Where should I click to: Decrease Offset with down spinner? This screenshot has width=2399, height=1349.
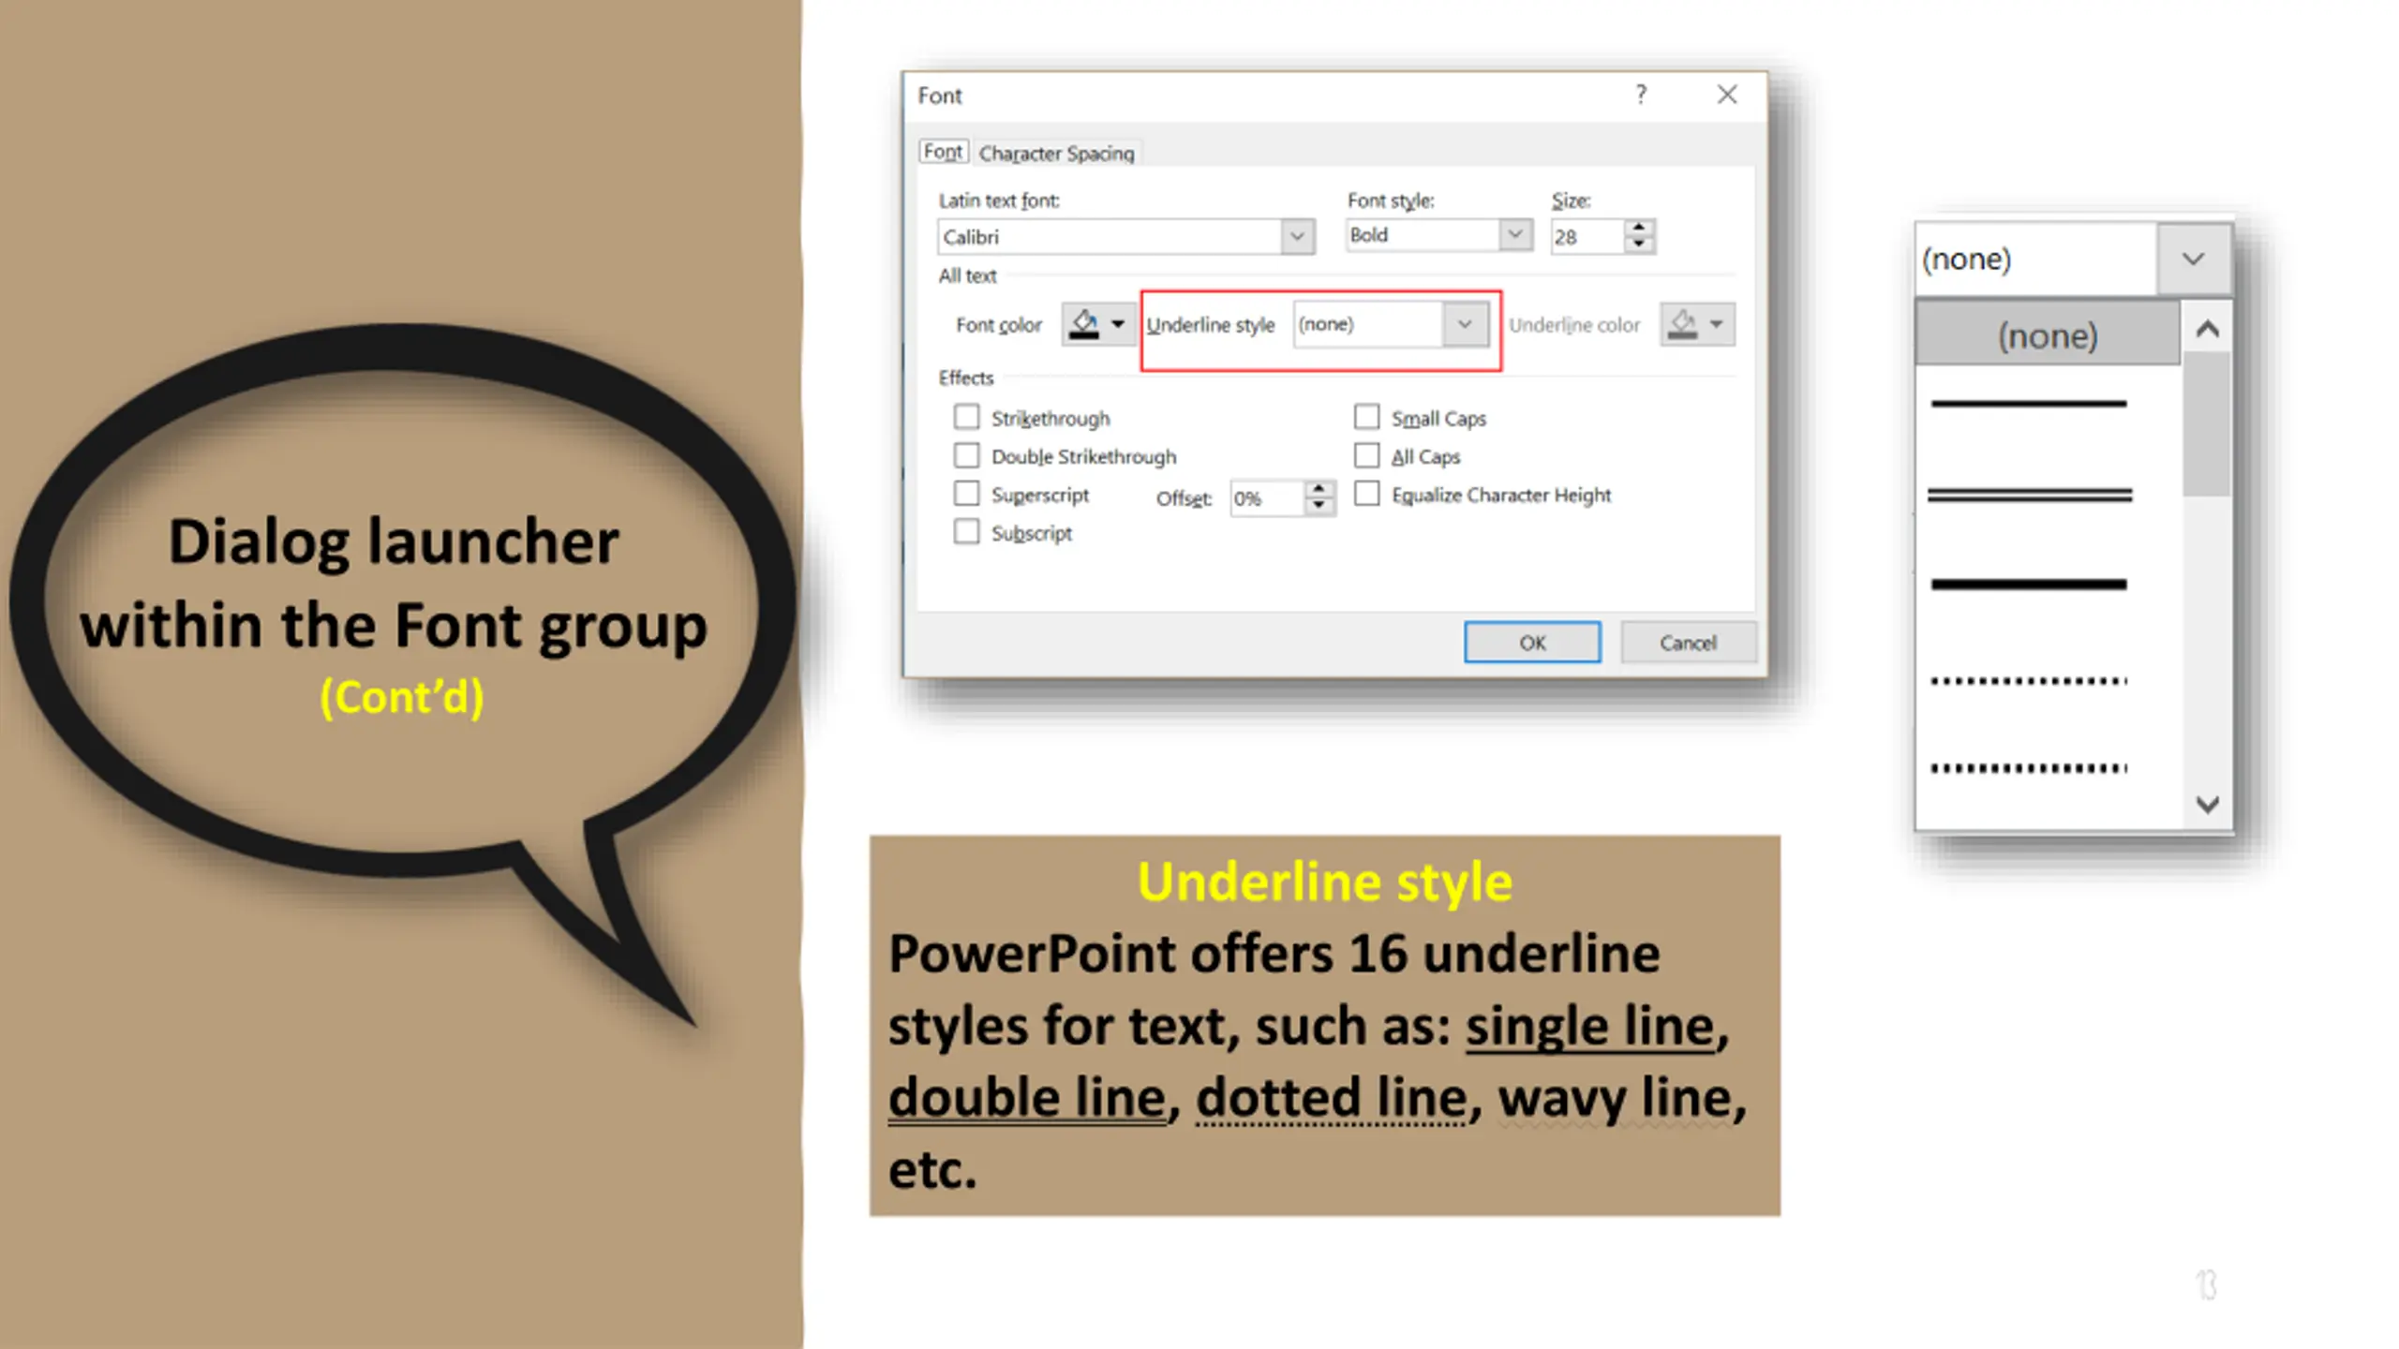(1319, 506)
